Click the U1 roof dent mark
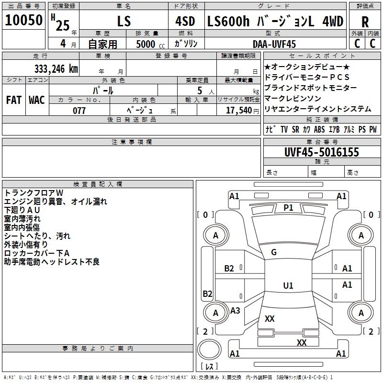Screen dimensions: 383x383 click(288, 285)
